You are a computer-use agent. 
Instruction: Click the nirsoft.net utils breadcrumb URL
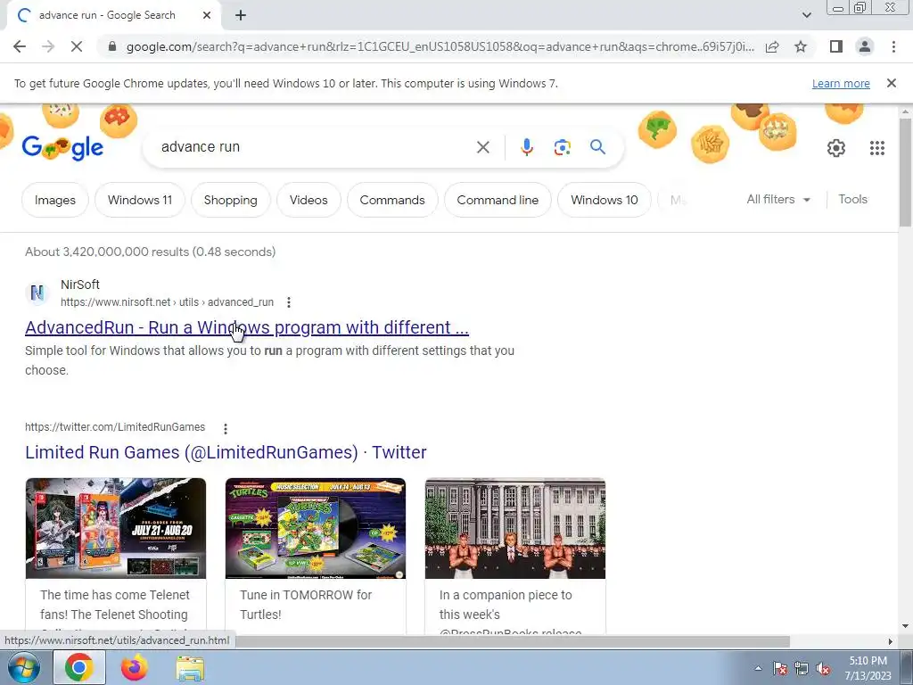pyautogui.click(x=167, y=302)
